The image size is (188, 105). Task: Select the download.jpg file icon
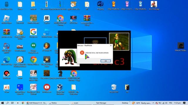click(154, 6)
